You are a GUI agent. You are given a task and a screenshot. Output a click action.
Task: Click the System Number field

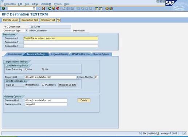click(x=96, y=77)
